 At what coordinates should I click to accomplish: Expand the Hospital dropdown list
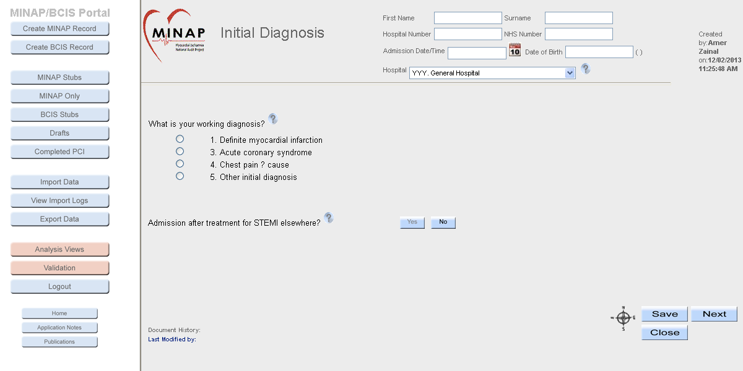pyautogui.click(x=570, y=73)
